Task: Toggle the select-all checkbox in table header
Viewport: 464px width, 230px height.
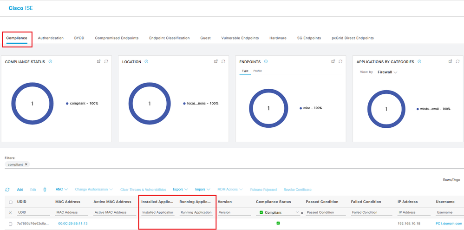Action: point(11,202)
